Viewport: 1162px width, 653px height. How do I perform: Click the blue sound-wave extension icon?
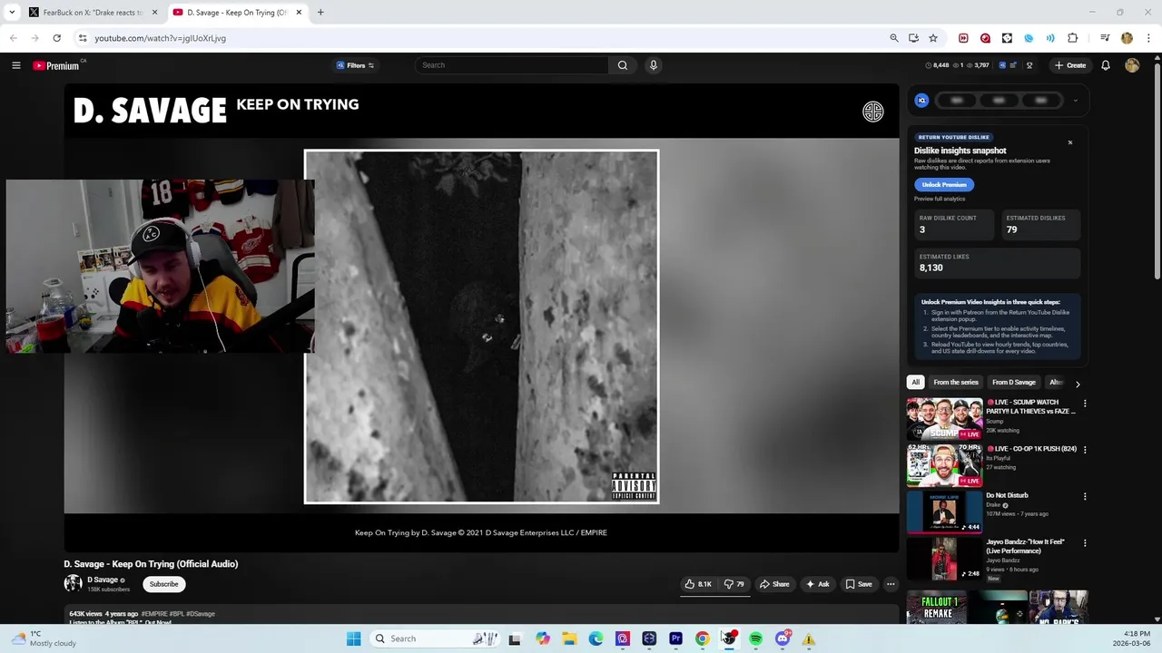1050,38
